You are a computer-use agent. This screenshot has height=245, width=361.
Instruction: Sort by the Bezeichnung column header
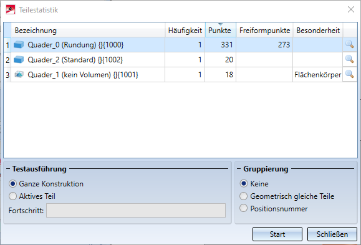(88, 30)
